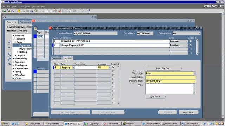Open the Window menu

tap(35, 6)
